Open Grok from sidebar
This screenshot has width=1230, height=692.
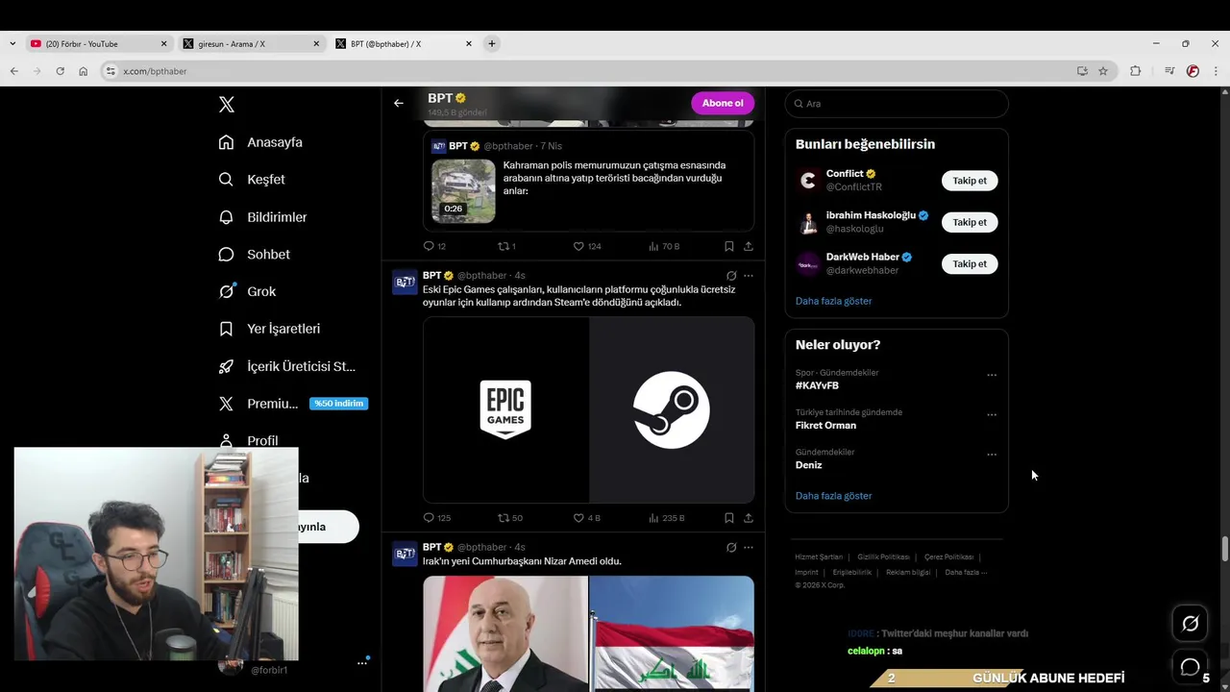247,291
